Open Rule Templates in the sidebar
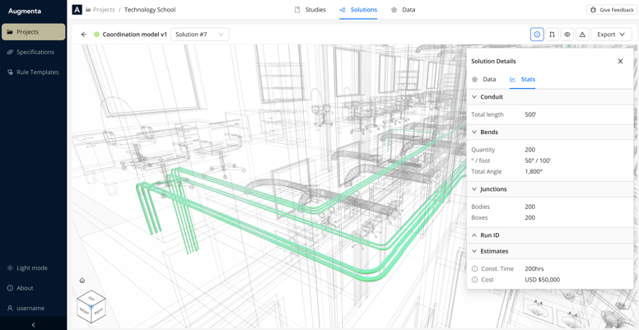This screenshot has height=330, width=639. [x=34, y=72]
